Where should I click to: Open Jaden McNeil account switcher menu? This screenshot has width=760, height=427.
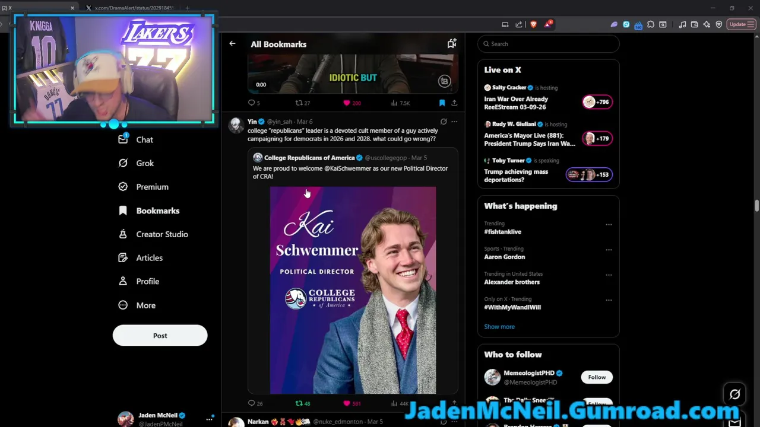(209, 419)
